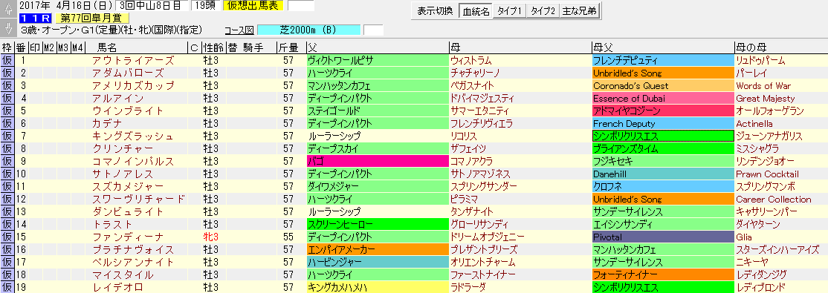The width and height of the screenshot is (828, 293).
Task: Switch display to タイプ2
Action: point(543,12)
